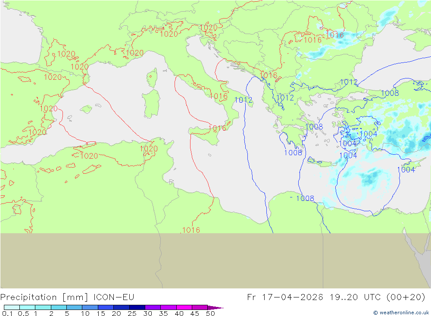Image resolution: width=431 pixels, height=316 pixels.
Task: Click the red '1016' label at Libya's southern edge
Action: (x=191, y=230)
